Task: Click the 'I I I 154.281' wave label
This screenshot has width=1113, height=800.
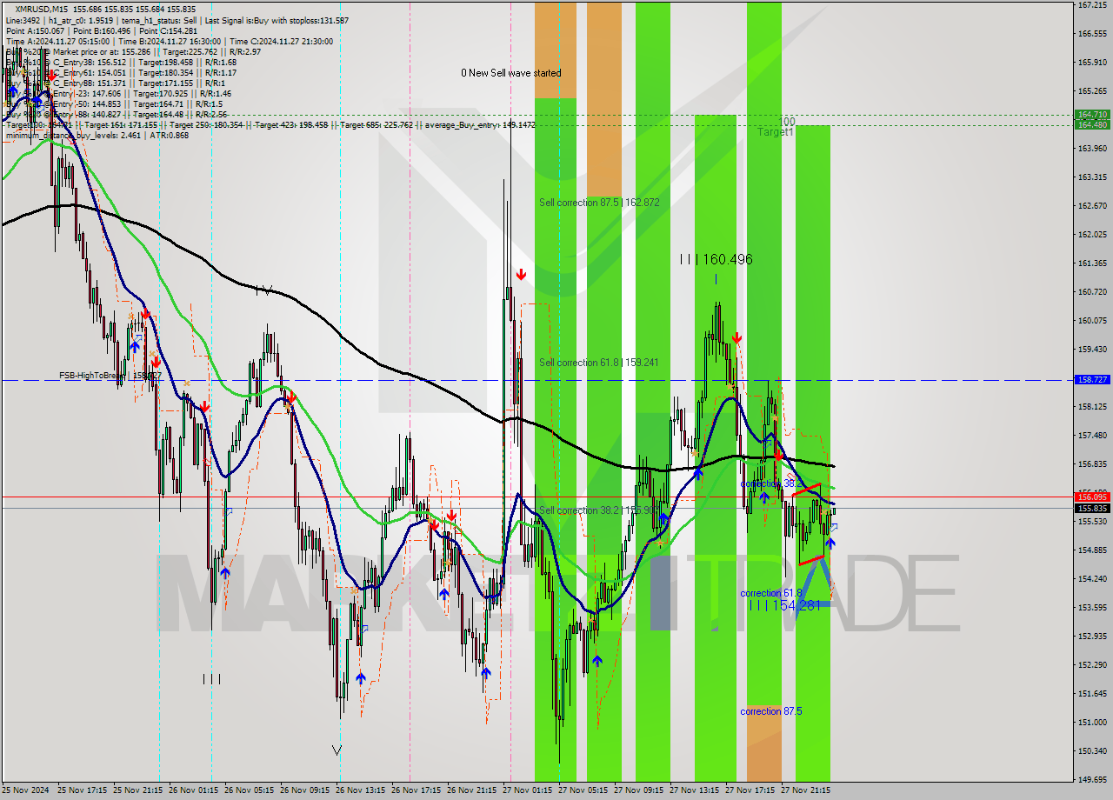Action: coord(784,605)
